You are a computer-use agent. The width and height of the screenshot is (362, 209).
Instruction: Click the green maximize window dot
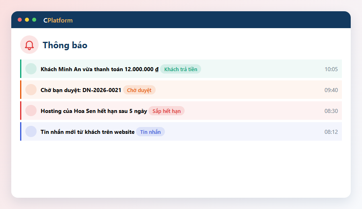34,20
